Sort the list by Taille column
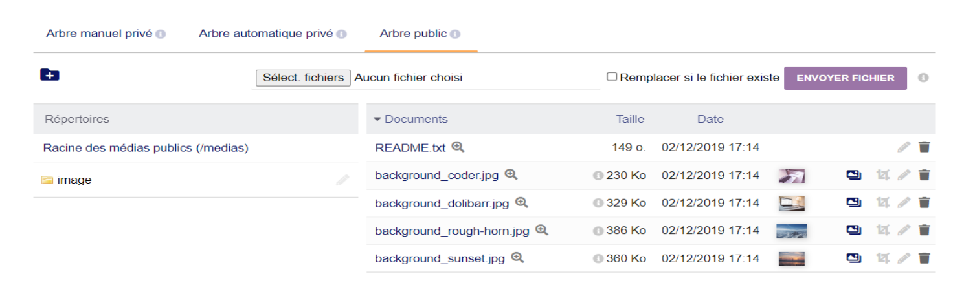 tap(630, 119)
